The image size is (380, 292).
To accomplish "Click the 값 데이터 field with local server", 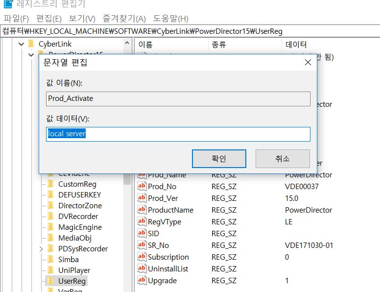I will coord(178,134).
